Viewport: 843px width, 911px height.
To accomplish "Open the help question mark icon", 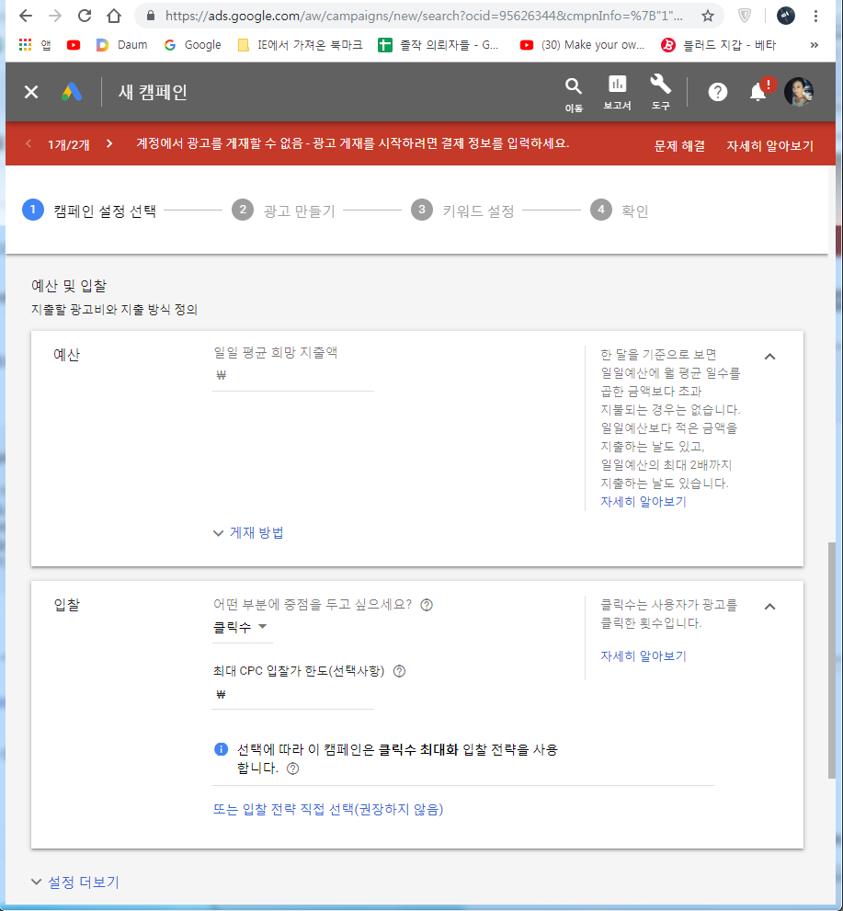I will 717,92.
